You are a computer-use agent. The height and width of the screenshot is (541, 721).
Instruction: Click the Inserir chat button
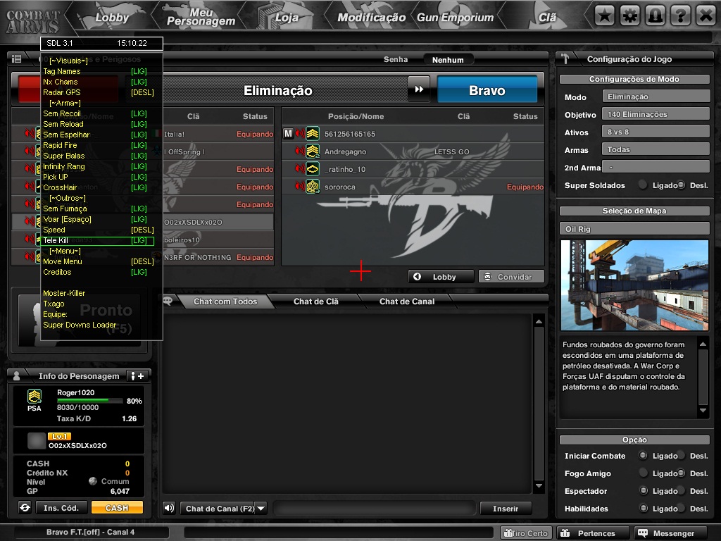(x=506, y=509)
